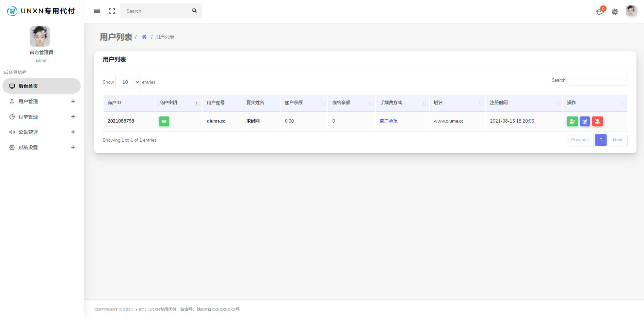Click the 官方管理员 name label
Image resolution: width=644 pixels, height=317 pixels.
click(x=42, y=52)
